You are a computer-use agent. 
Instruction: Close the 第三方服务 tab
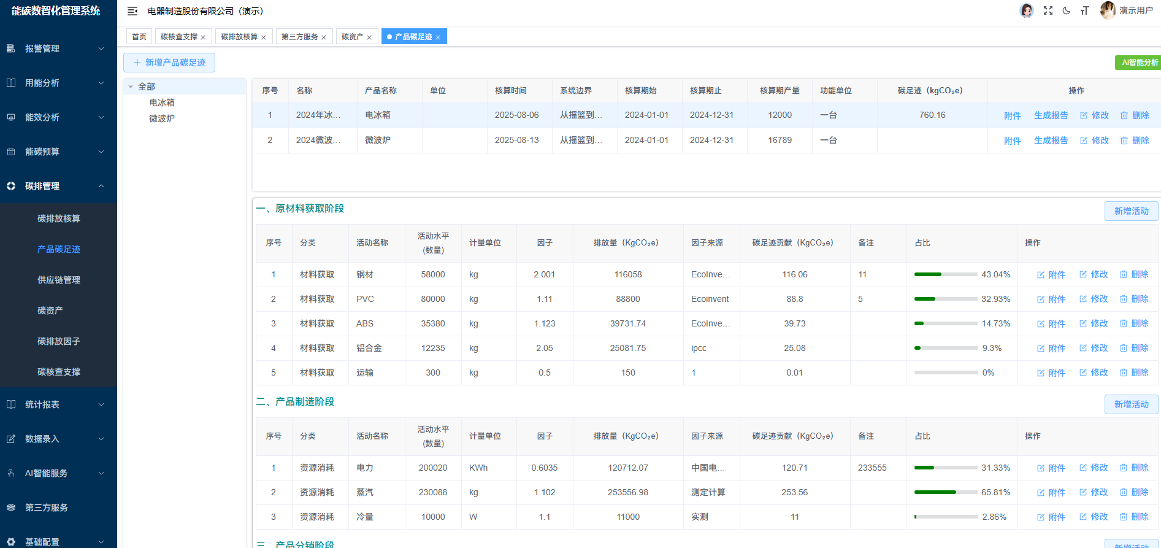point(324,37)
